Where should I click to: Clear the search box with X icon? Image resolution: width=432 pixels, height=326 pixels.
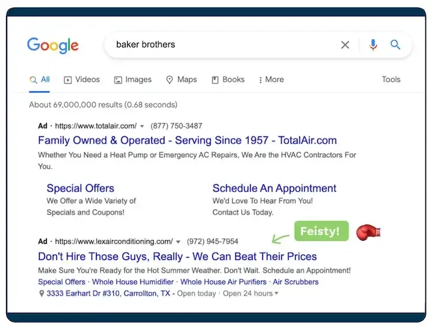345,44
